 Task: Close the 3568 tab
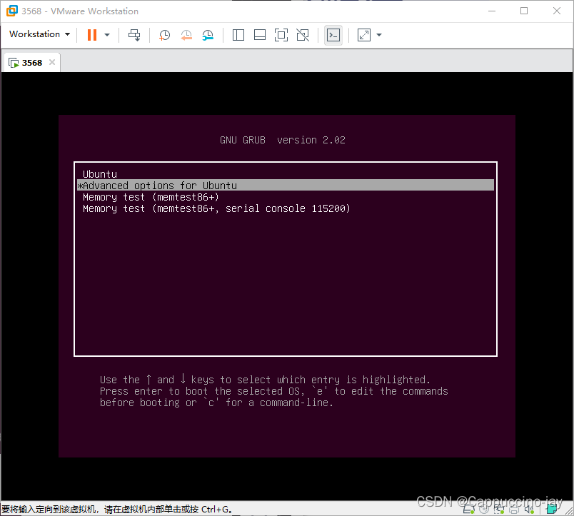[x=52, y=62]
